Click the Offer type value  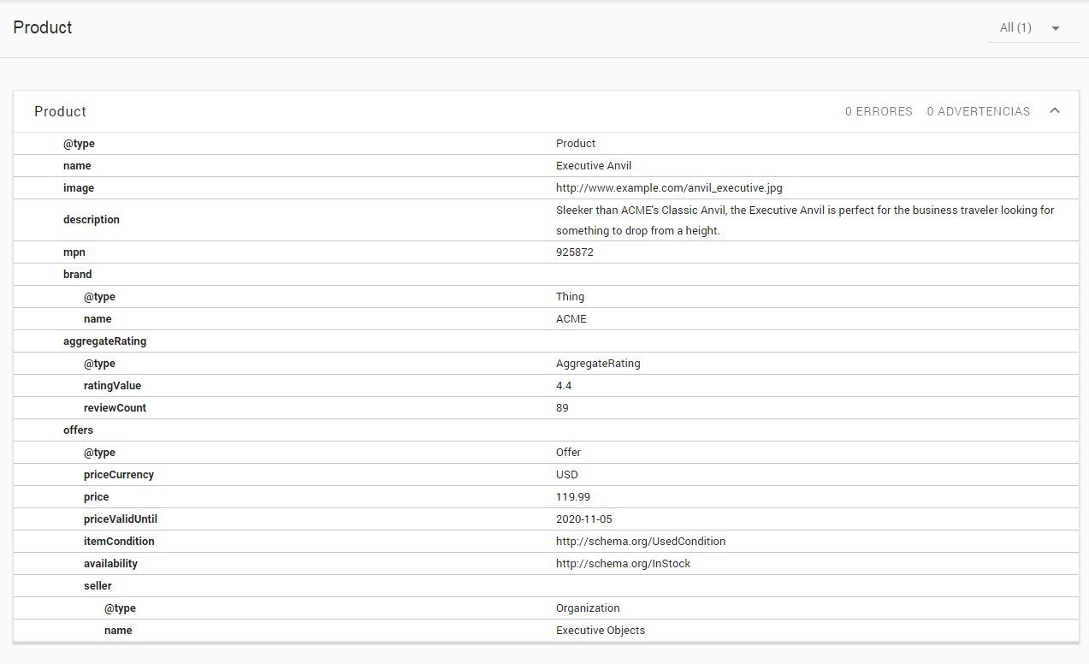pyautogui.click(x=568, y=453)
